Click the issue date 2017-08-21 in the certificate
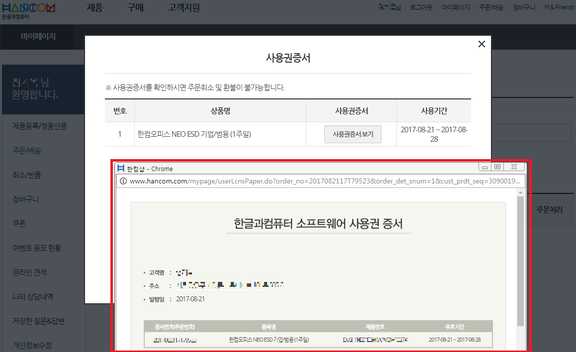Screen dimensions: 576x352 [x=191, y=299]
